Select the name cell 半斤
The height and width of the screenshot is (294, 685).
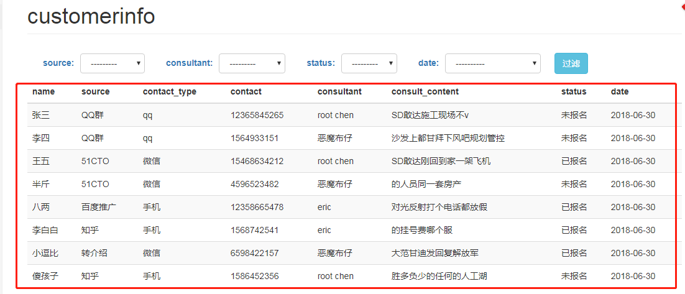[x=41, y=185]
